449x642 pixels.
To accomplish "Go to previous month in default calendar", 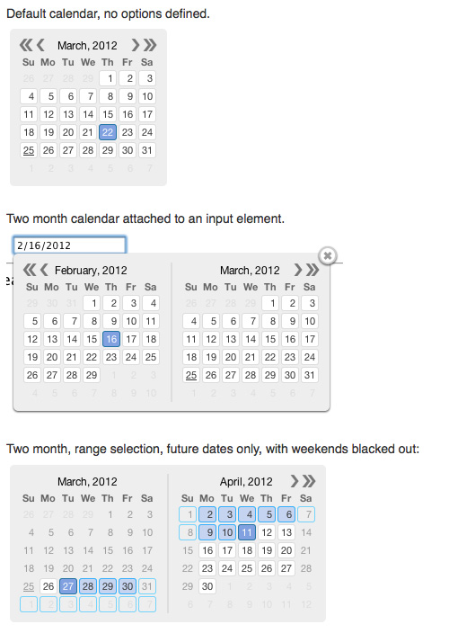I will click(40, 45).
